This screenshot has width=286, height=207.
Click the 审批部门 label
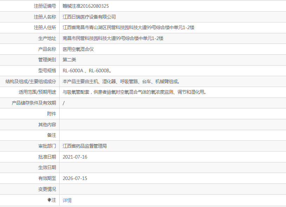coord(47,146)
